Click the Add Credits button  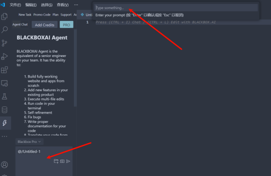(x=45, y=25)
